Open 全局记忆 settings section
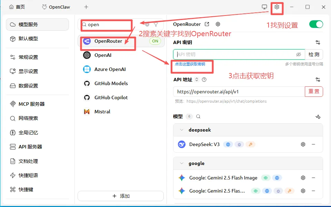The height and width of the screenshot is (207, 331). (x=37, y=133)
